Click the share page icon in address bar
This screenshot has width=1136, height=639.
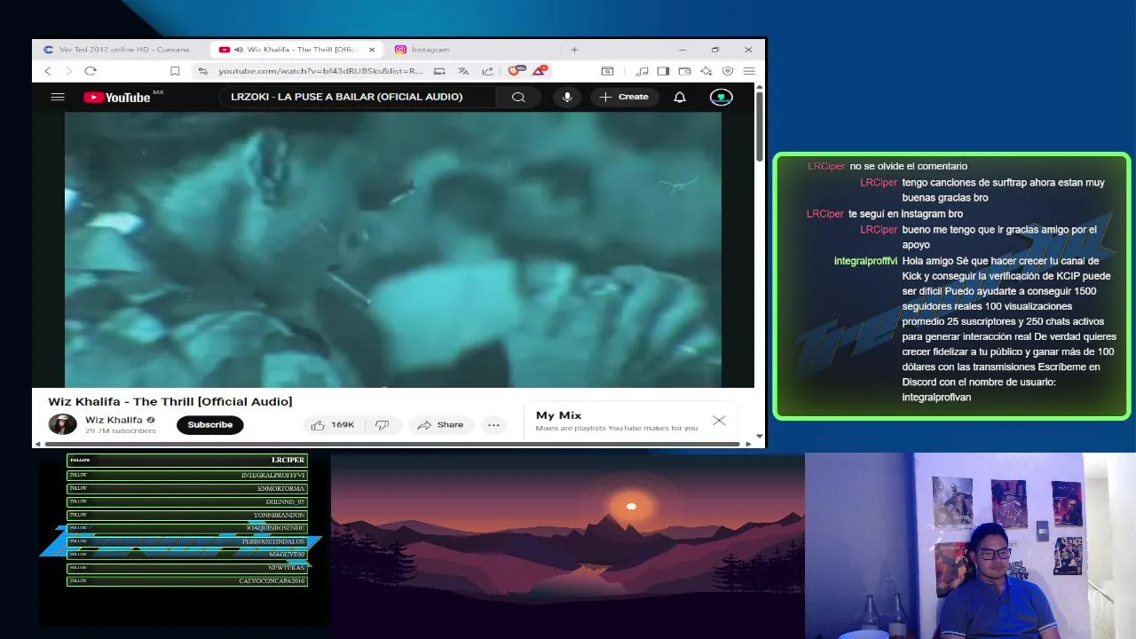click(487, 71)
